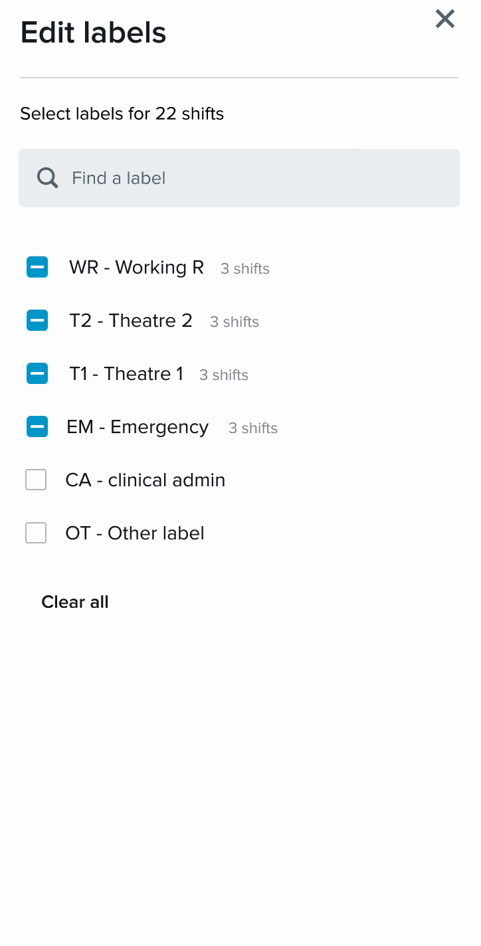Viewport: 481px width, 946px height.
Task: Select the WR - Working R label text
Action: click(x=136, y=267)
